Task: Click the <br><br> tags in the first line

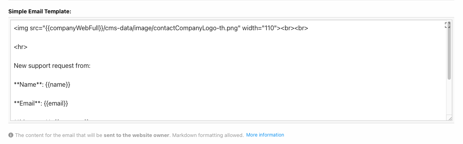Action: point(294,28)
